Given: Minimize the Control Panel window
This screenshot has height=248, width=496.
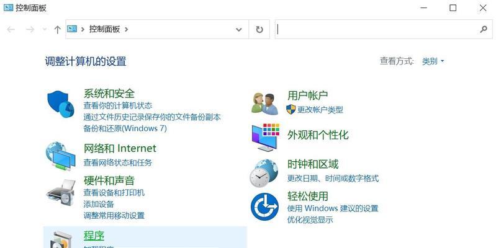Looking at the screenshot, I should [423, 7].
